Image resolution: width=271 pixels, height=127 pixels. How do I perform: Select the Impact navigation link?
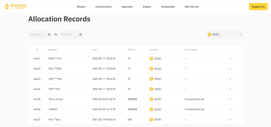coord(147,7)
